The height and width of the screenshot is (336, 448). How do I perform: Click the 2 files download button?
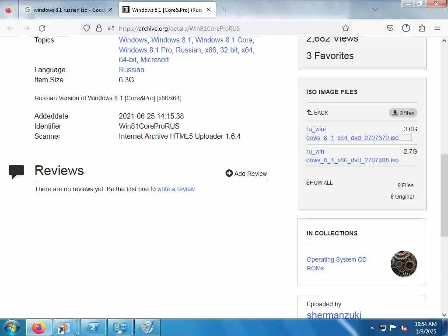click(403, 113)
